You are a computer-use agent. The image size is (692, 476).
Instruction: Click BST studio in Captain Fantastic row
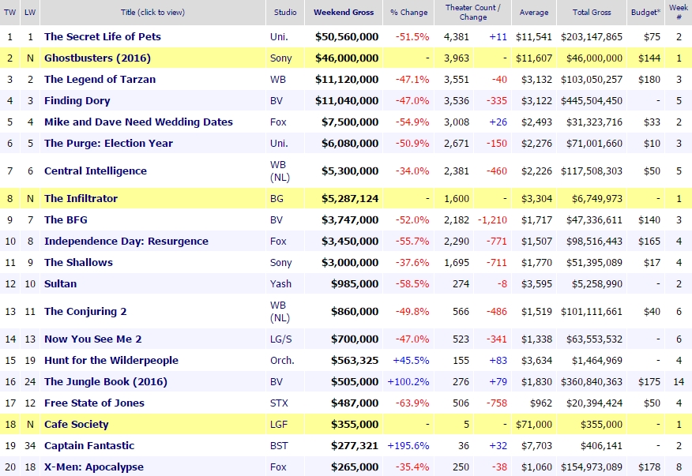(x=279, y=445)
